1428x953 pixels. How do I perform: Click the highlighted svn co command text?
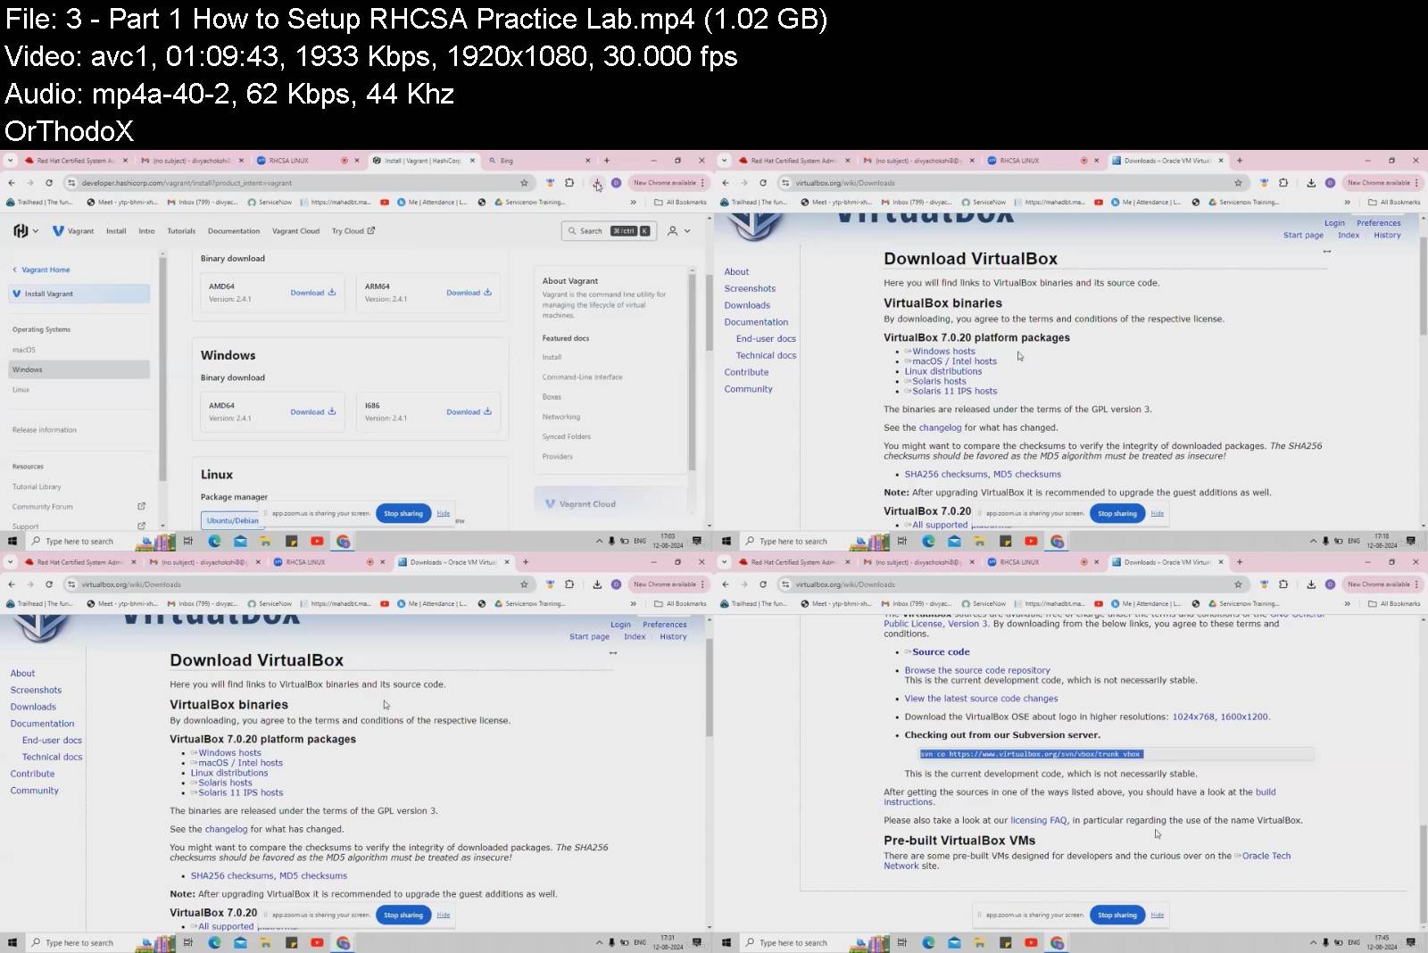point(1031,754)
